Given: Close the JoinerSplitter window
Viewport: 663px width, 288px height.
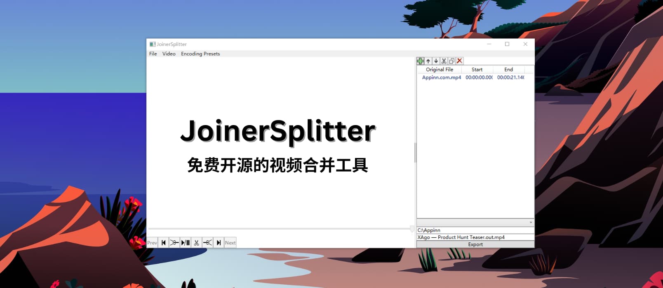Looking at the screenshot, I should (525, 44).
